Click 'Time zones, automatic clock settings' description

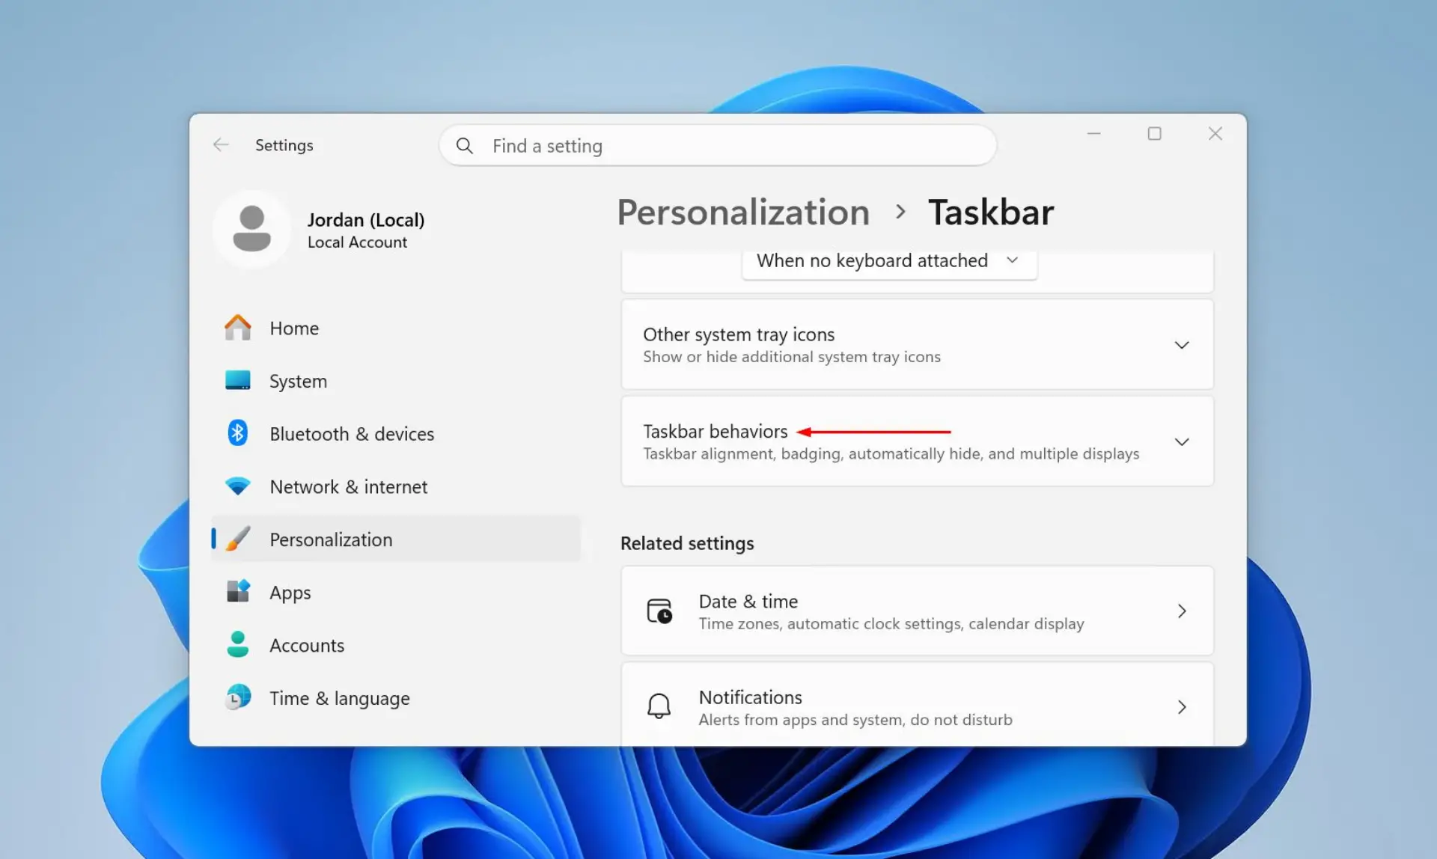891,624
